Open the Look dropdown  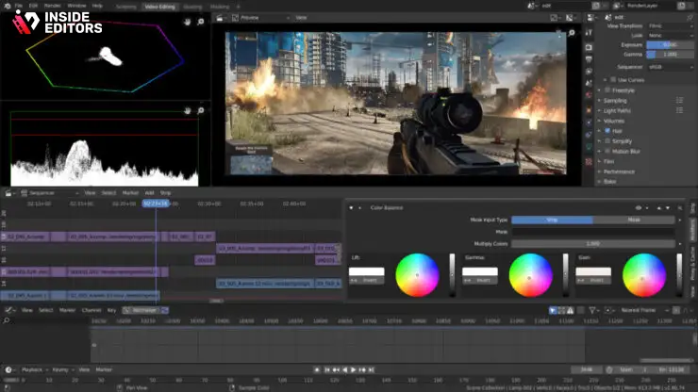670,35
